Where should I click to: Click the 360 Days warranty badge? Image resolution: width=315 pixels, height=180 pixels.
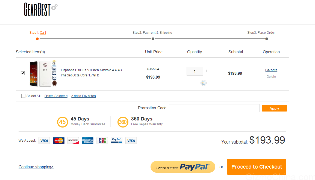coord(123,122)
